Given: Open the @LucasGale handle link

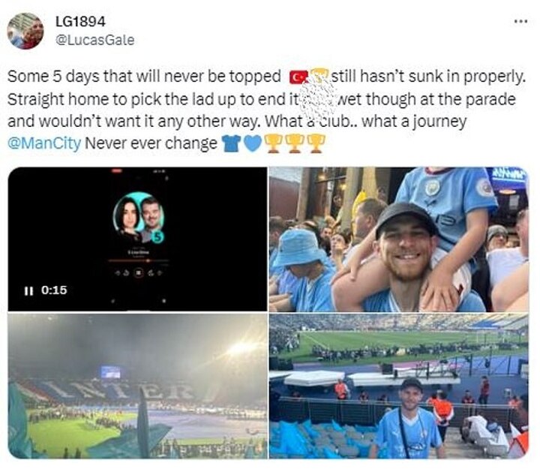Looking at the screenshot, I should pos(95,41).
